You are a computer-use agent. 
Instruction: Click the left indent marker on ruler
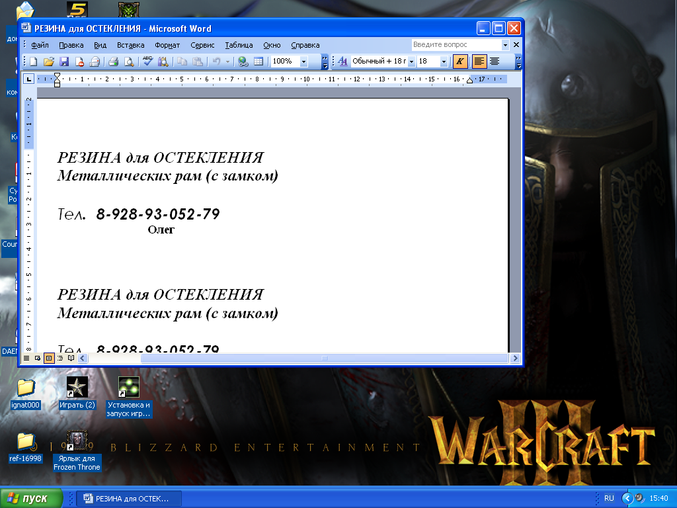point(57,83)
